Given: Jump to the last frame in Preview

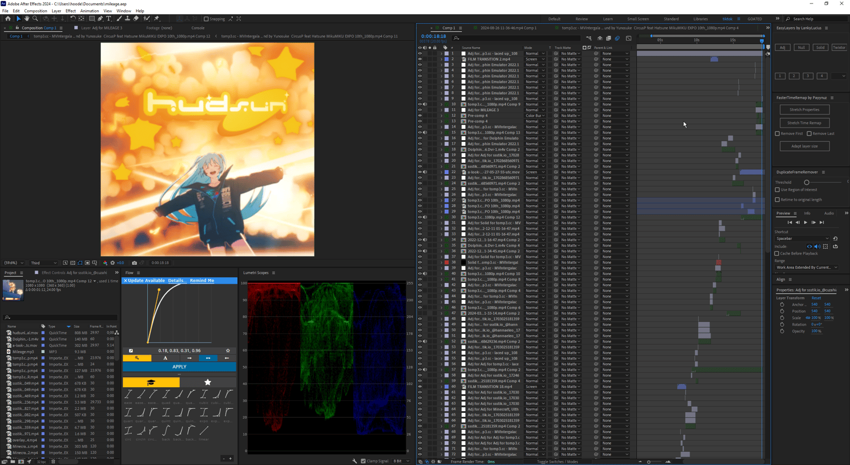Looking at the screenshot, I should 822,222.
